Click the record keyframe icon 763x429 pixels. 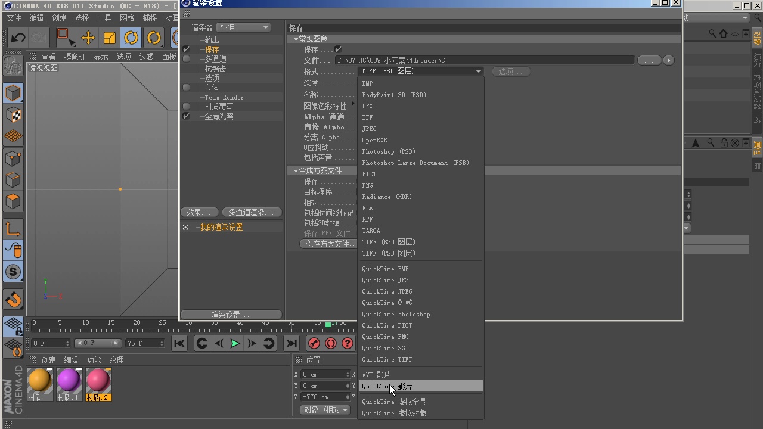pyautogui.click(x=314, y=343)
